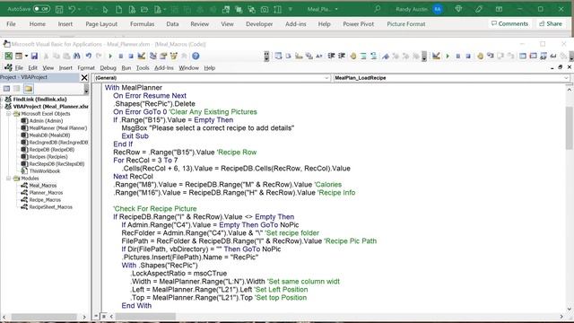This screenshot has width=574, height=323.
Task: Open VBA Help question mark icon
Action: coord(196,56)
